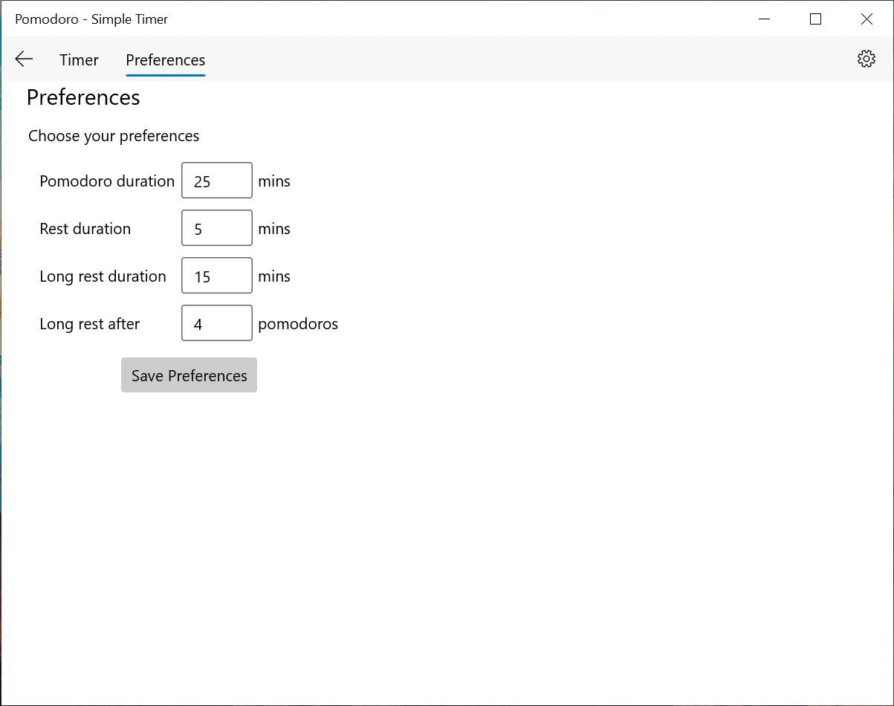The image size is (894, 706).
Task: Click into the Rest duration field
Action: 217,228
